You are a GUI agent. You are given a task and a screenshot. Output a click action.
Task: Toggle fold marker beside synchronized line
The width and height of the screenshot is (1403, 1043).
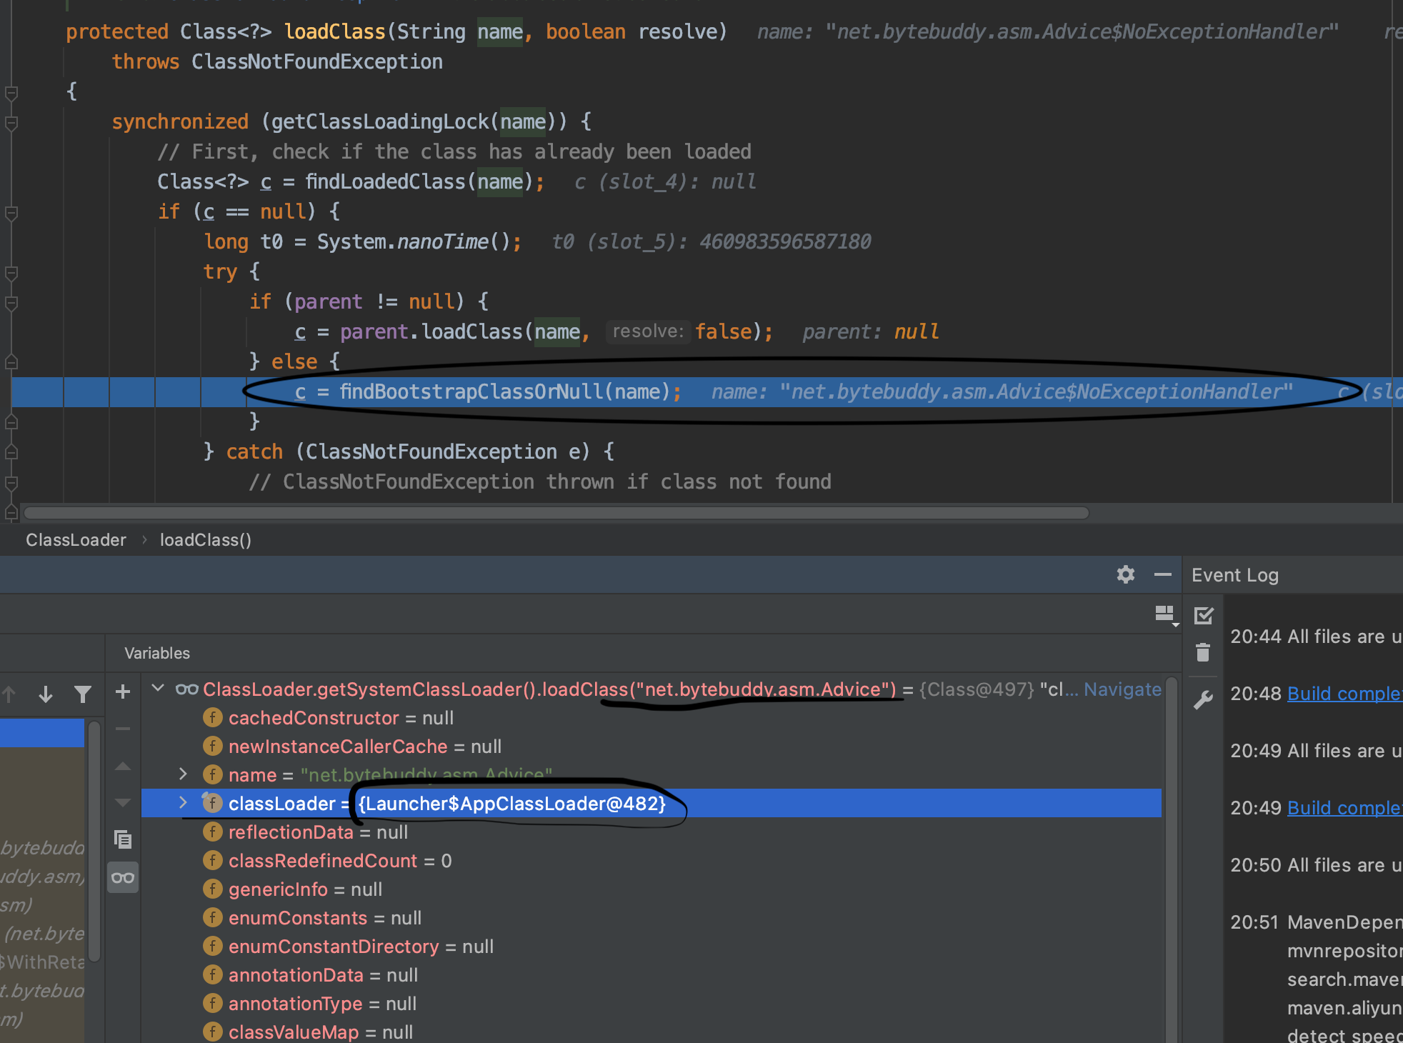pyautogui.click(x=11, y=123)
